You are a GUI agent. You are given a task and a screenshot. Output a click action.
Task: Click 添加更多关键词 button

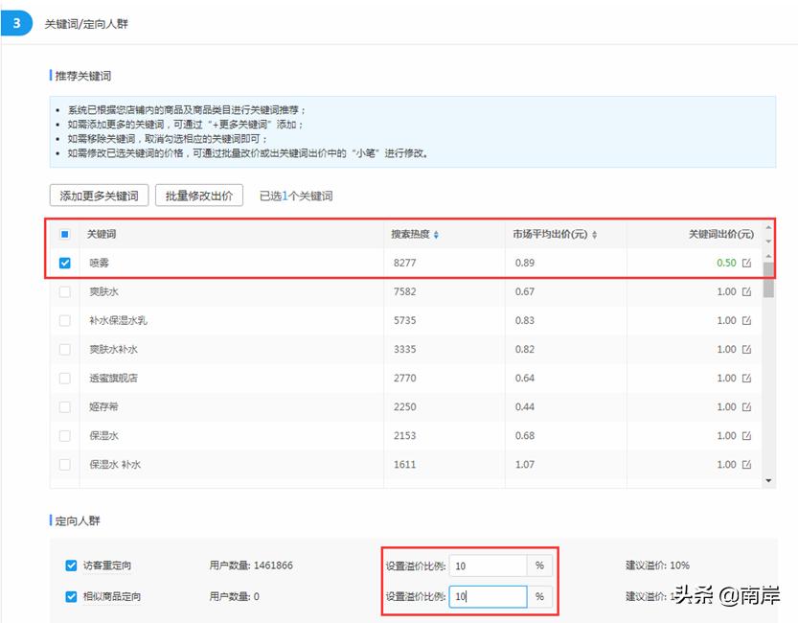click(100, 196)
